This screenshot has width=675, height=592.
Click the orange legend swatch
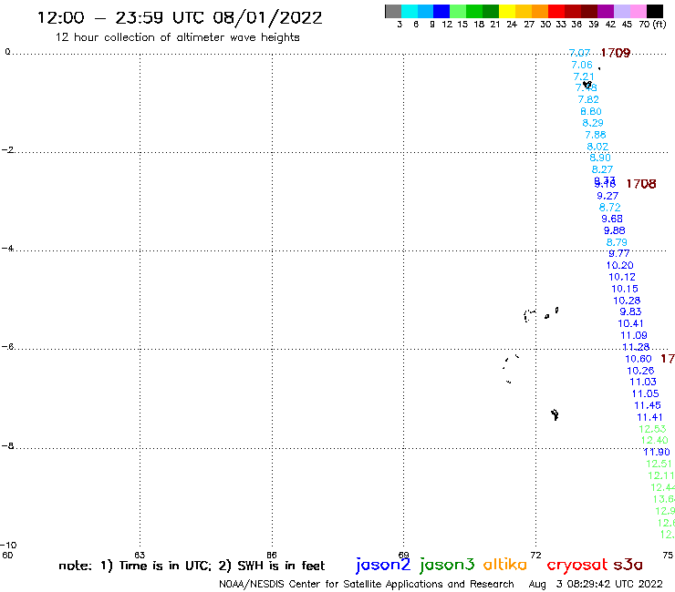(540, 11)
